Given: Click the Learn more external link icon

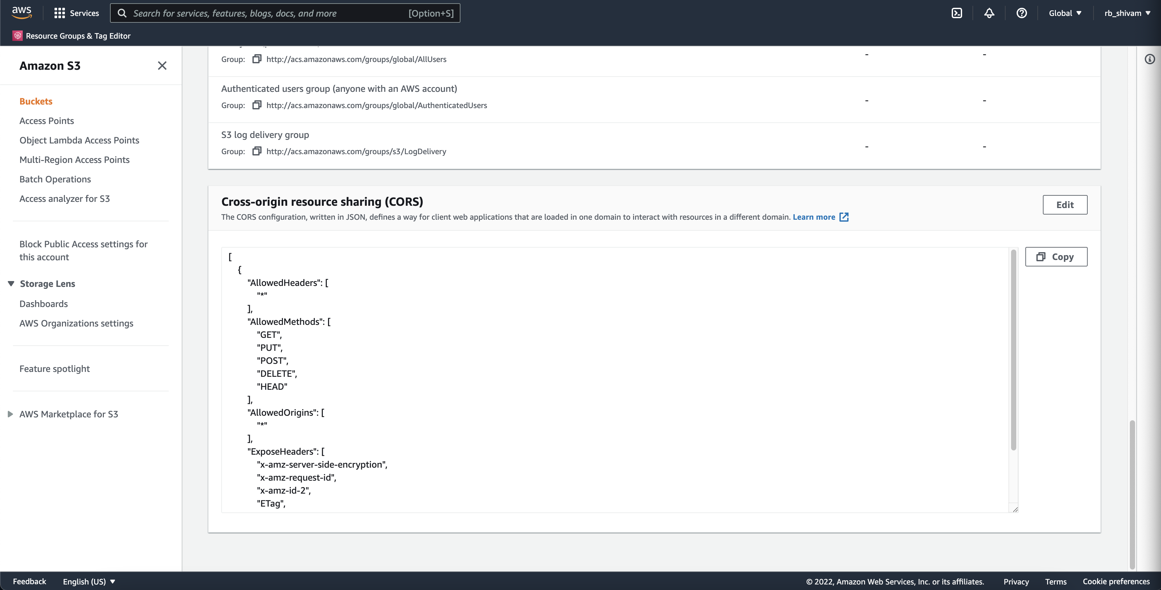Looking at the screenshot, I should click(844, 217).
